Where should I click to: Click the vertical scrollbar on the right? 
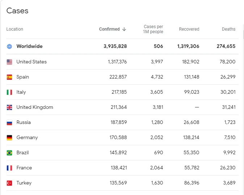pyautogui.click(x=243, y=34)
